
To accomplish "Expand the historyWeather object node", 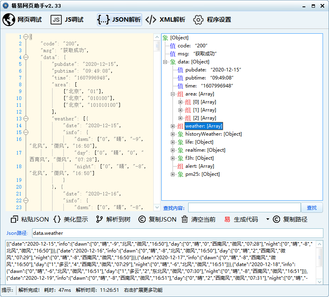I will point(173,134).
